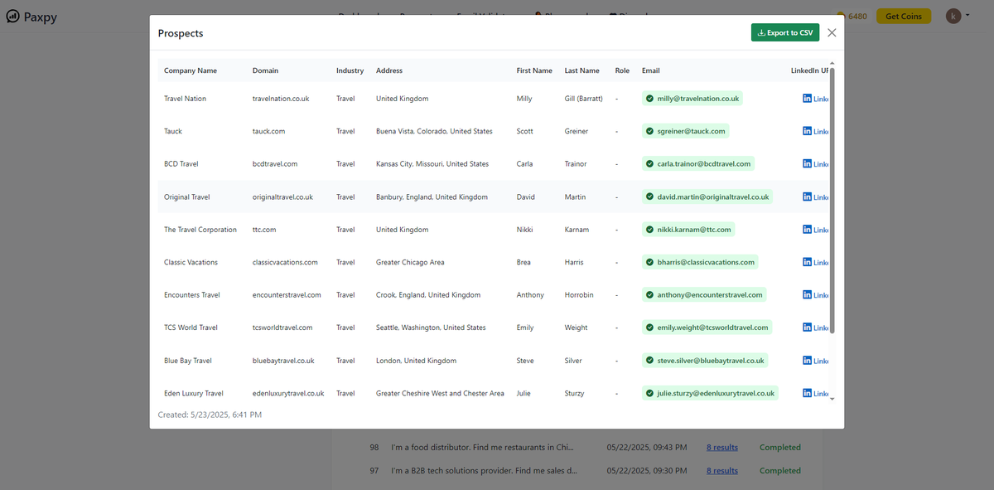Click the Seattle, Washington address cell
994x490 pixels.
pos(431,327)
